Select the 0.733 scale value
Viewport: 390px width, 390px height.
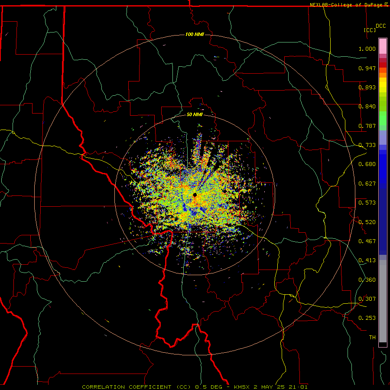click(x=367, y=145)
